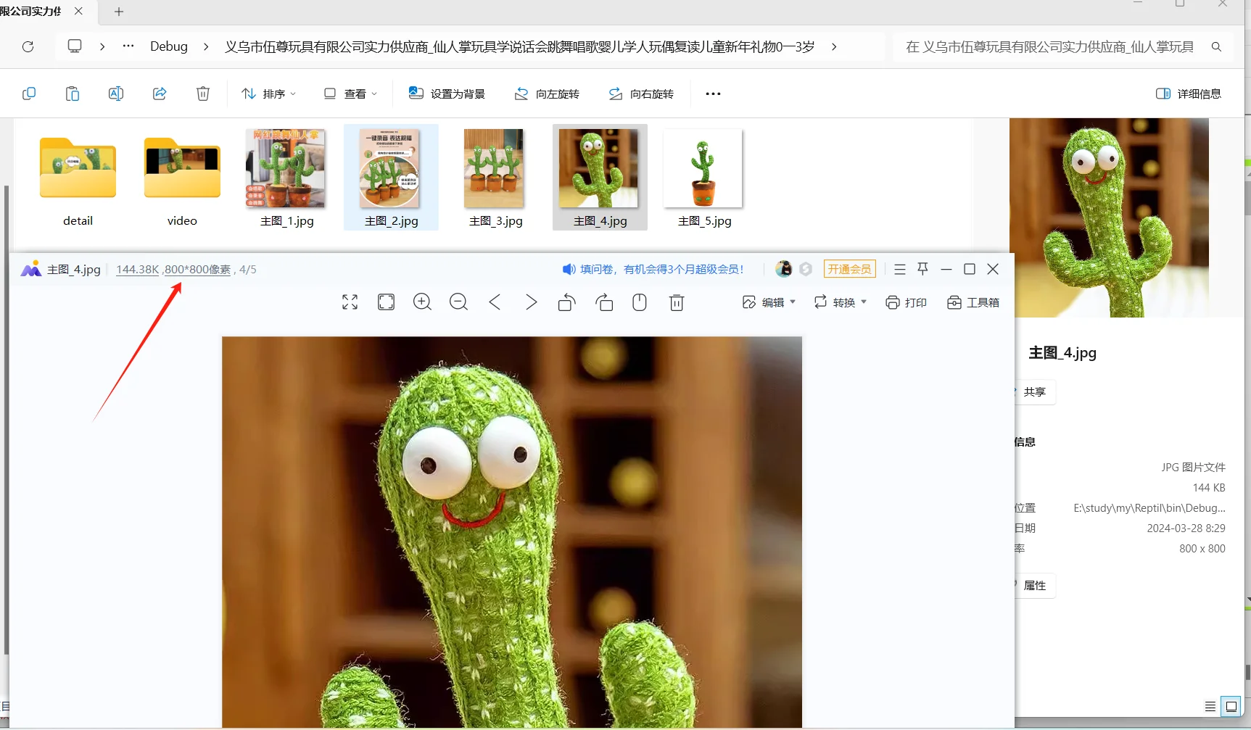Image resolution: width=1251 pixels, height=730 pixels.
Task: Click the user avatar in the image viewer
Action: click(x=783, y=269)
